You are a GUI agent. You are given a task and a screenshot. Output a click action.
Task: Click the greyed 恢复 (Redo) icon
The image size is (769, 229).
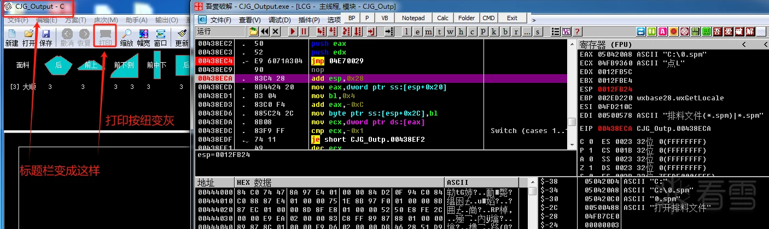click(84, 38)
